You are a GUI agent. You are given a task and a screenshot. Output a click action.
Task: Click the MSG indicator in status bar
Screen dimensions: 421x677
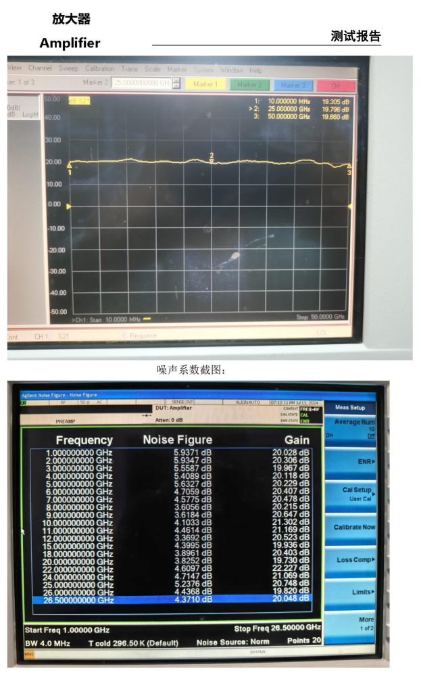coord(29,654)
